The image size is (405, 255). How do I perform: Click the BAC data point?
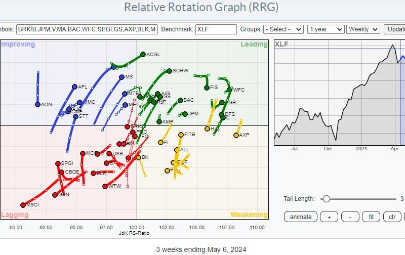click(x=180, y=100)
